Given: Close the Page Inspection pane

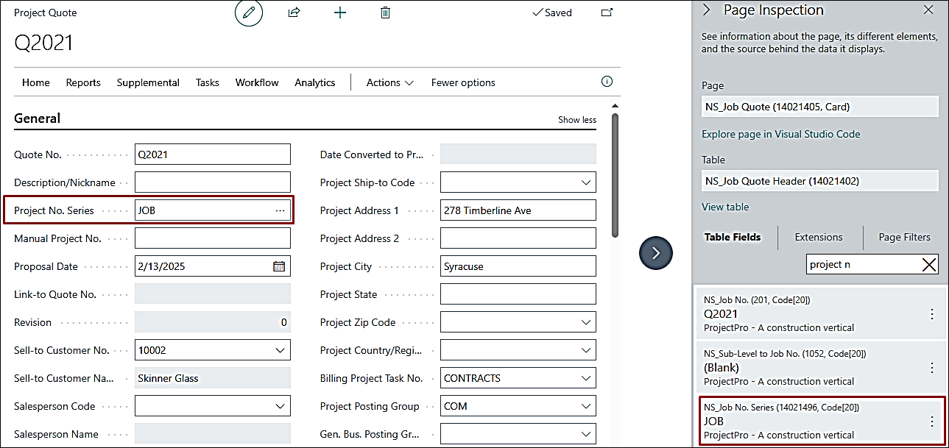Looking at the screenshot, I should point(928,10).
